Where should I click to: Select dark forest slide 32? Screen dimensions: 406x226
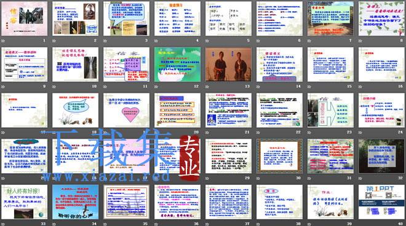(x=381, y=156)
